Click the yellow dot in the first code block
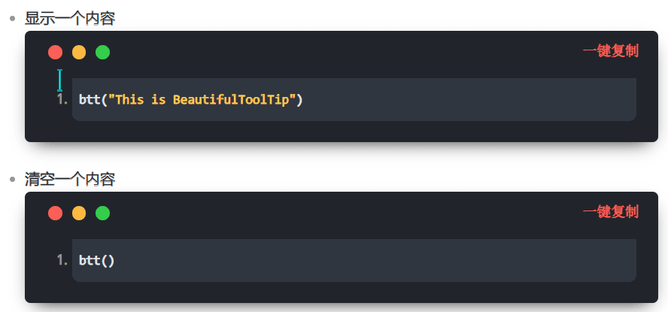The height and width of the screenshot is (312, 668). [79, 53]
